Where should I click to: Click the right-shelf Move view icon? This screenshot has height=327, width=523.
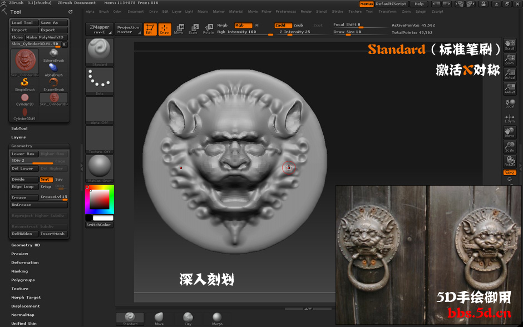coord(510,132)
